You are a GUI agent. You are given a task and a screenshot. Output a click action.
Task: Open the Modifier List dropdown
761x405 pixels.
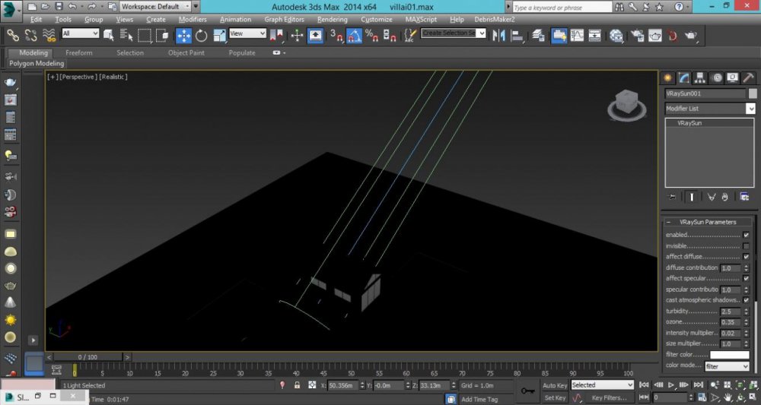(709, 109)
